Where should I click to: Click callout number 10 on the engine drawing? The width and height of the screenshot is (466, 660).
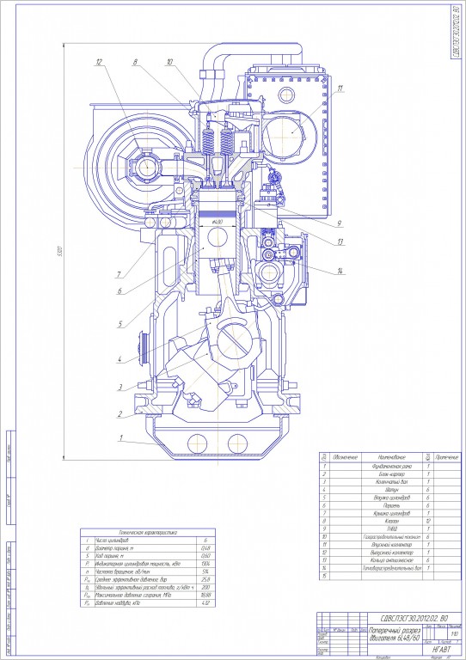tap(169, 62)
